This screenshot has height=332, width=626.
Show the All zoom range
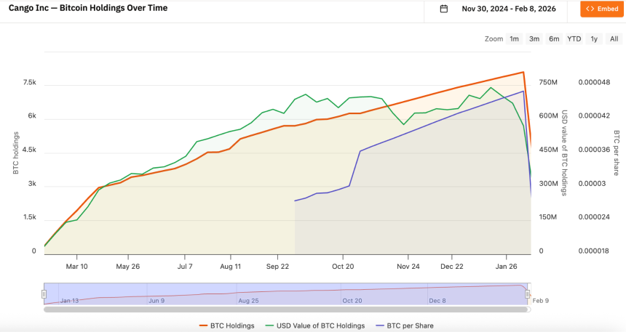point(614,39)
